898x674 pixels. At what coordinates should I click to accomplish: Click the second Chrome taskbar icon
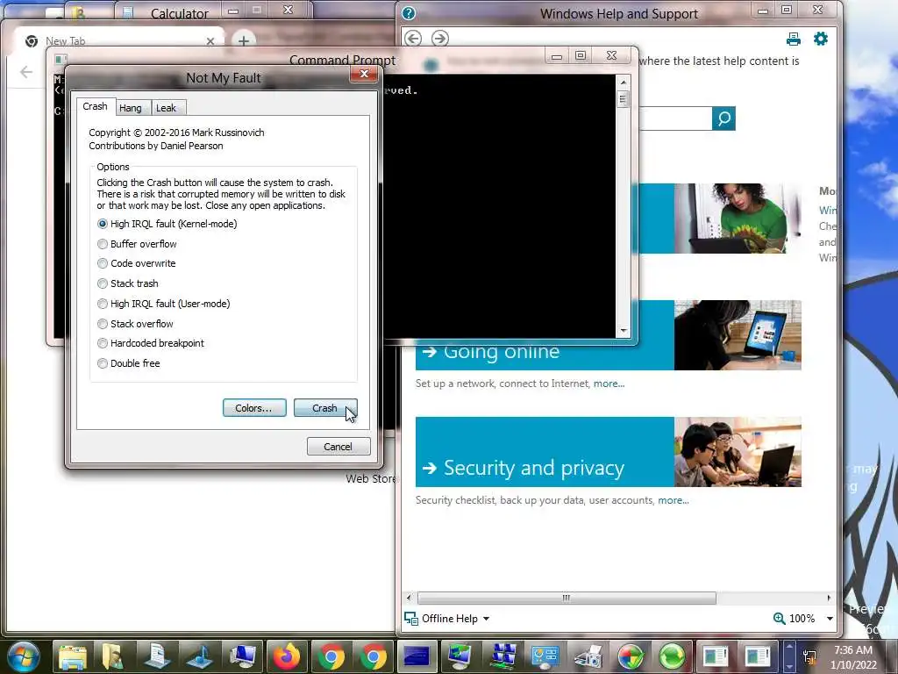[374, 656]
